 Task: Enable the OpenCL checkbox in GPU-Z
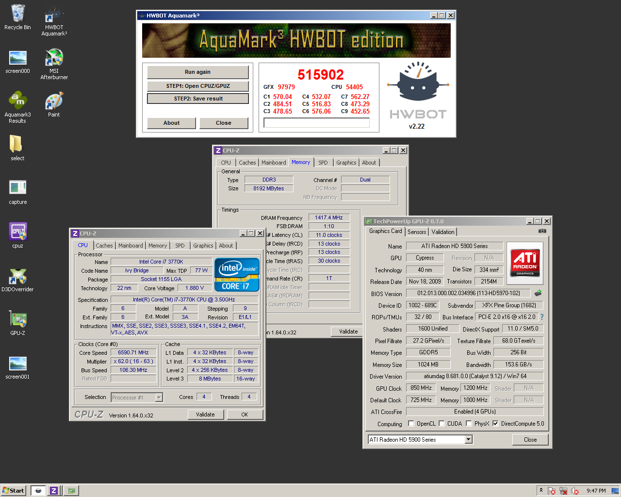coord(411,423)
